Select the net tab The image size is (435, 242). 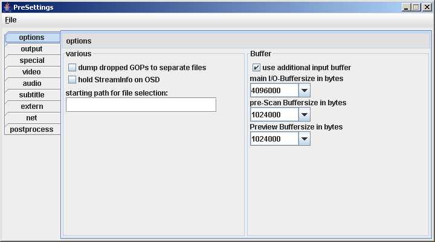(31, 118)
